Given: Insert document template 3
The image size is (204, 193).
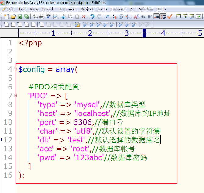Looking at the screenshot, I should (x=20, y=24).
